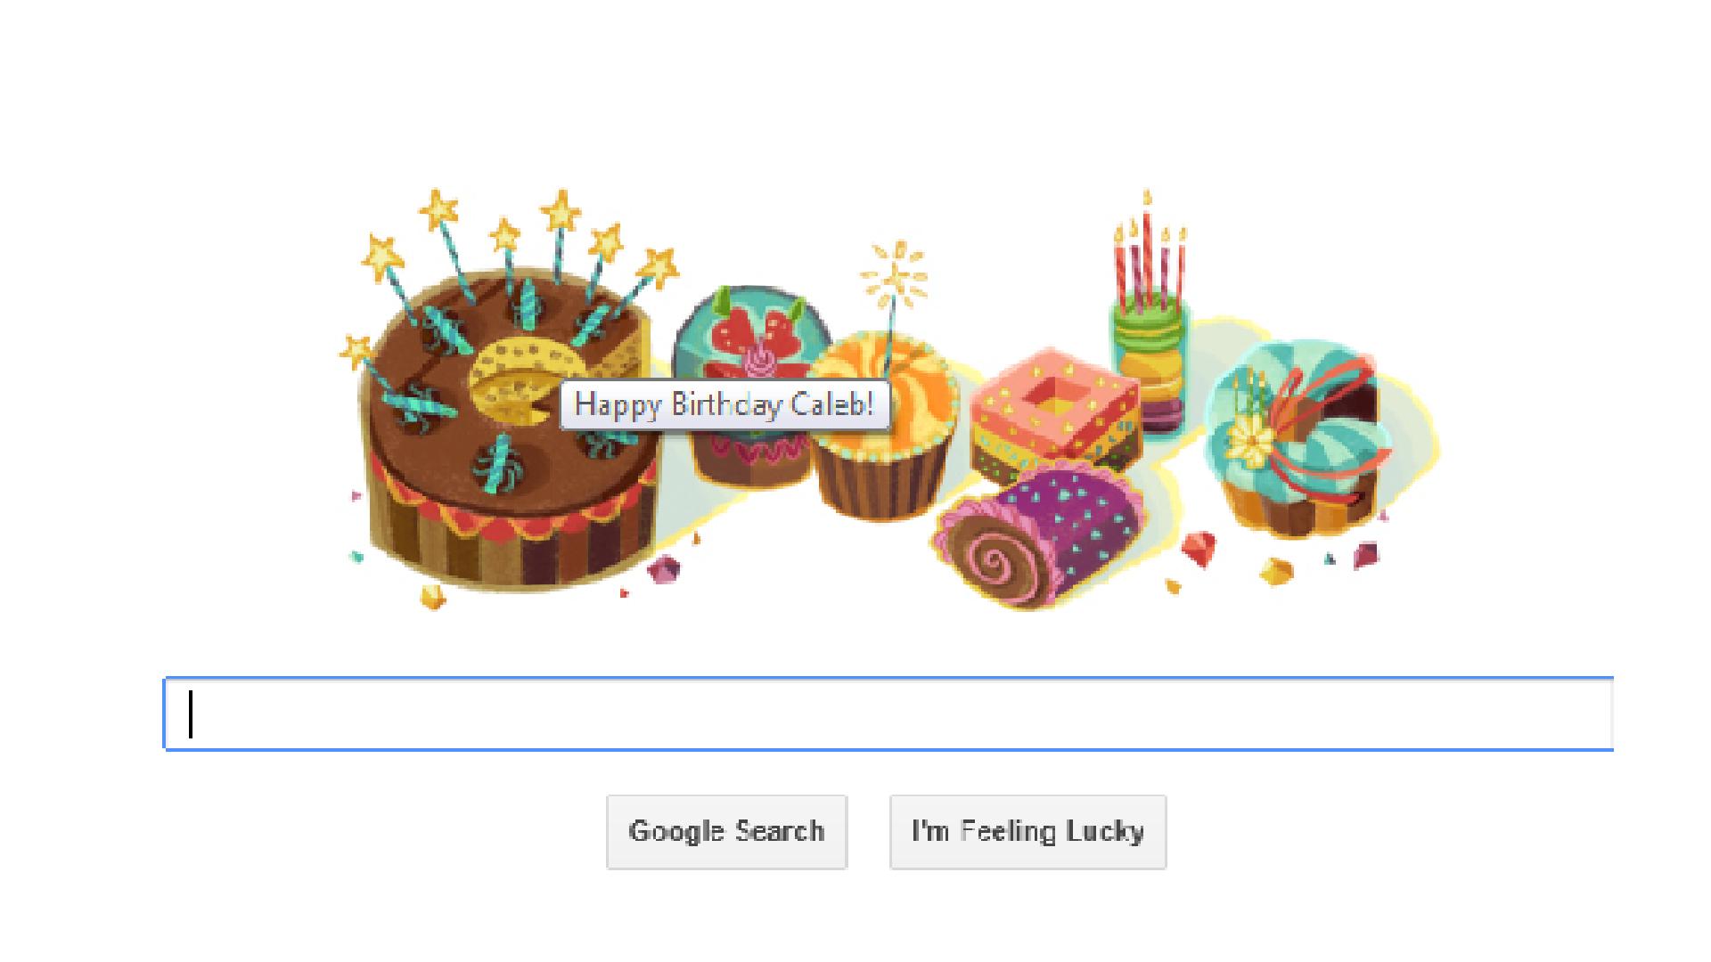This screenshot has height=962, width=1711.
Task: Click the Happy Birthday Caleb tooltip
Action: pyautogui.click(x=725, y=405)
